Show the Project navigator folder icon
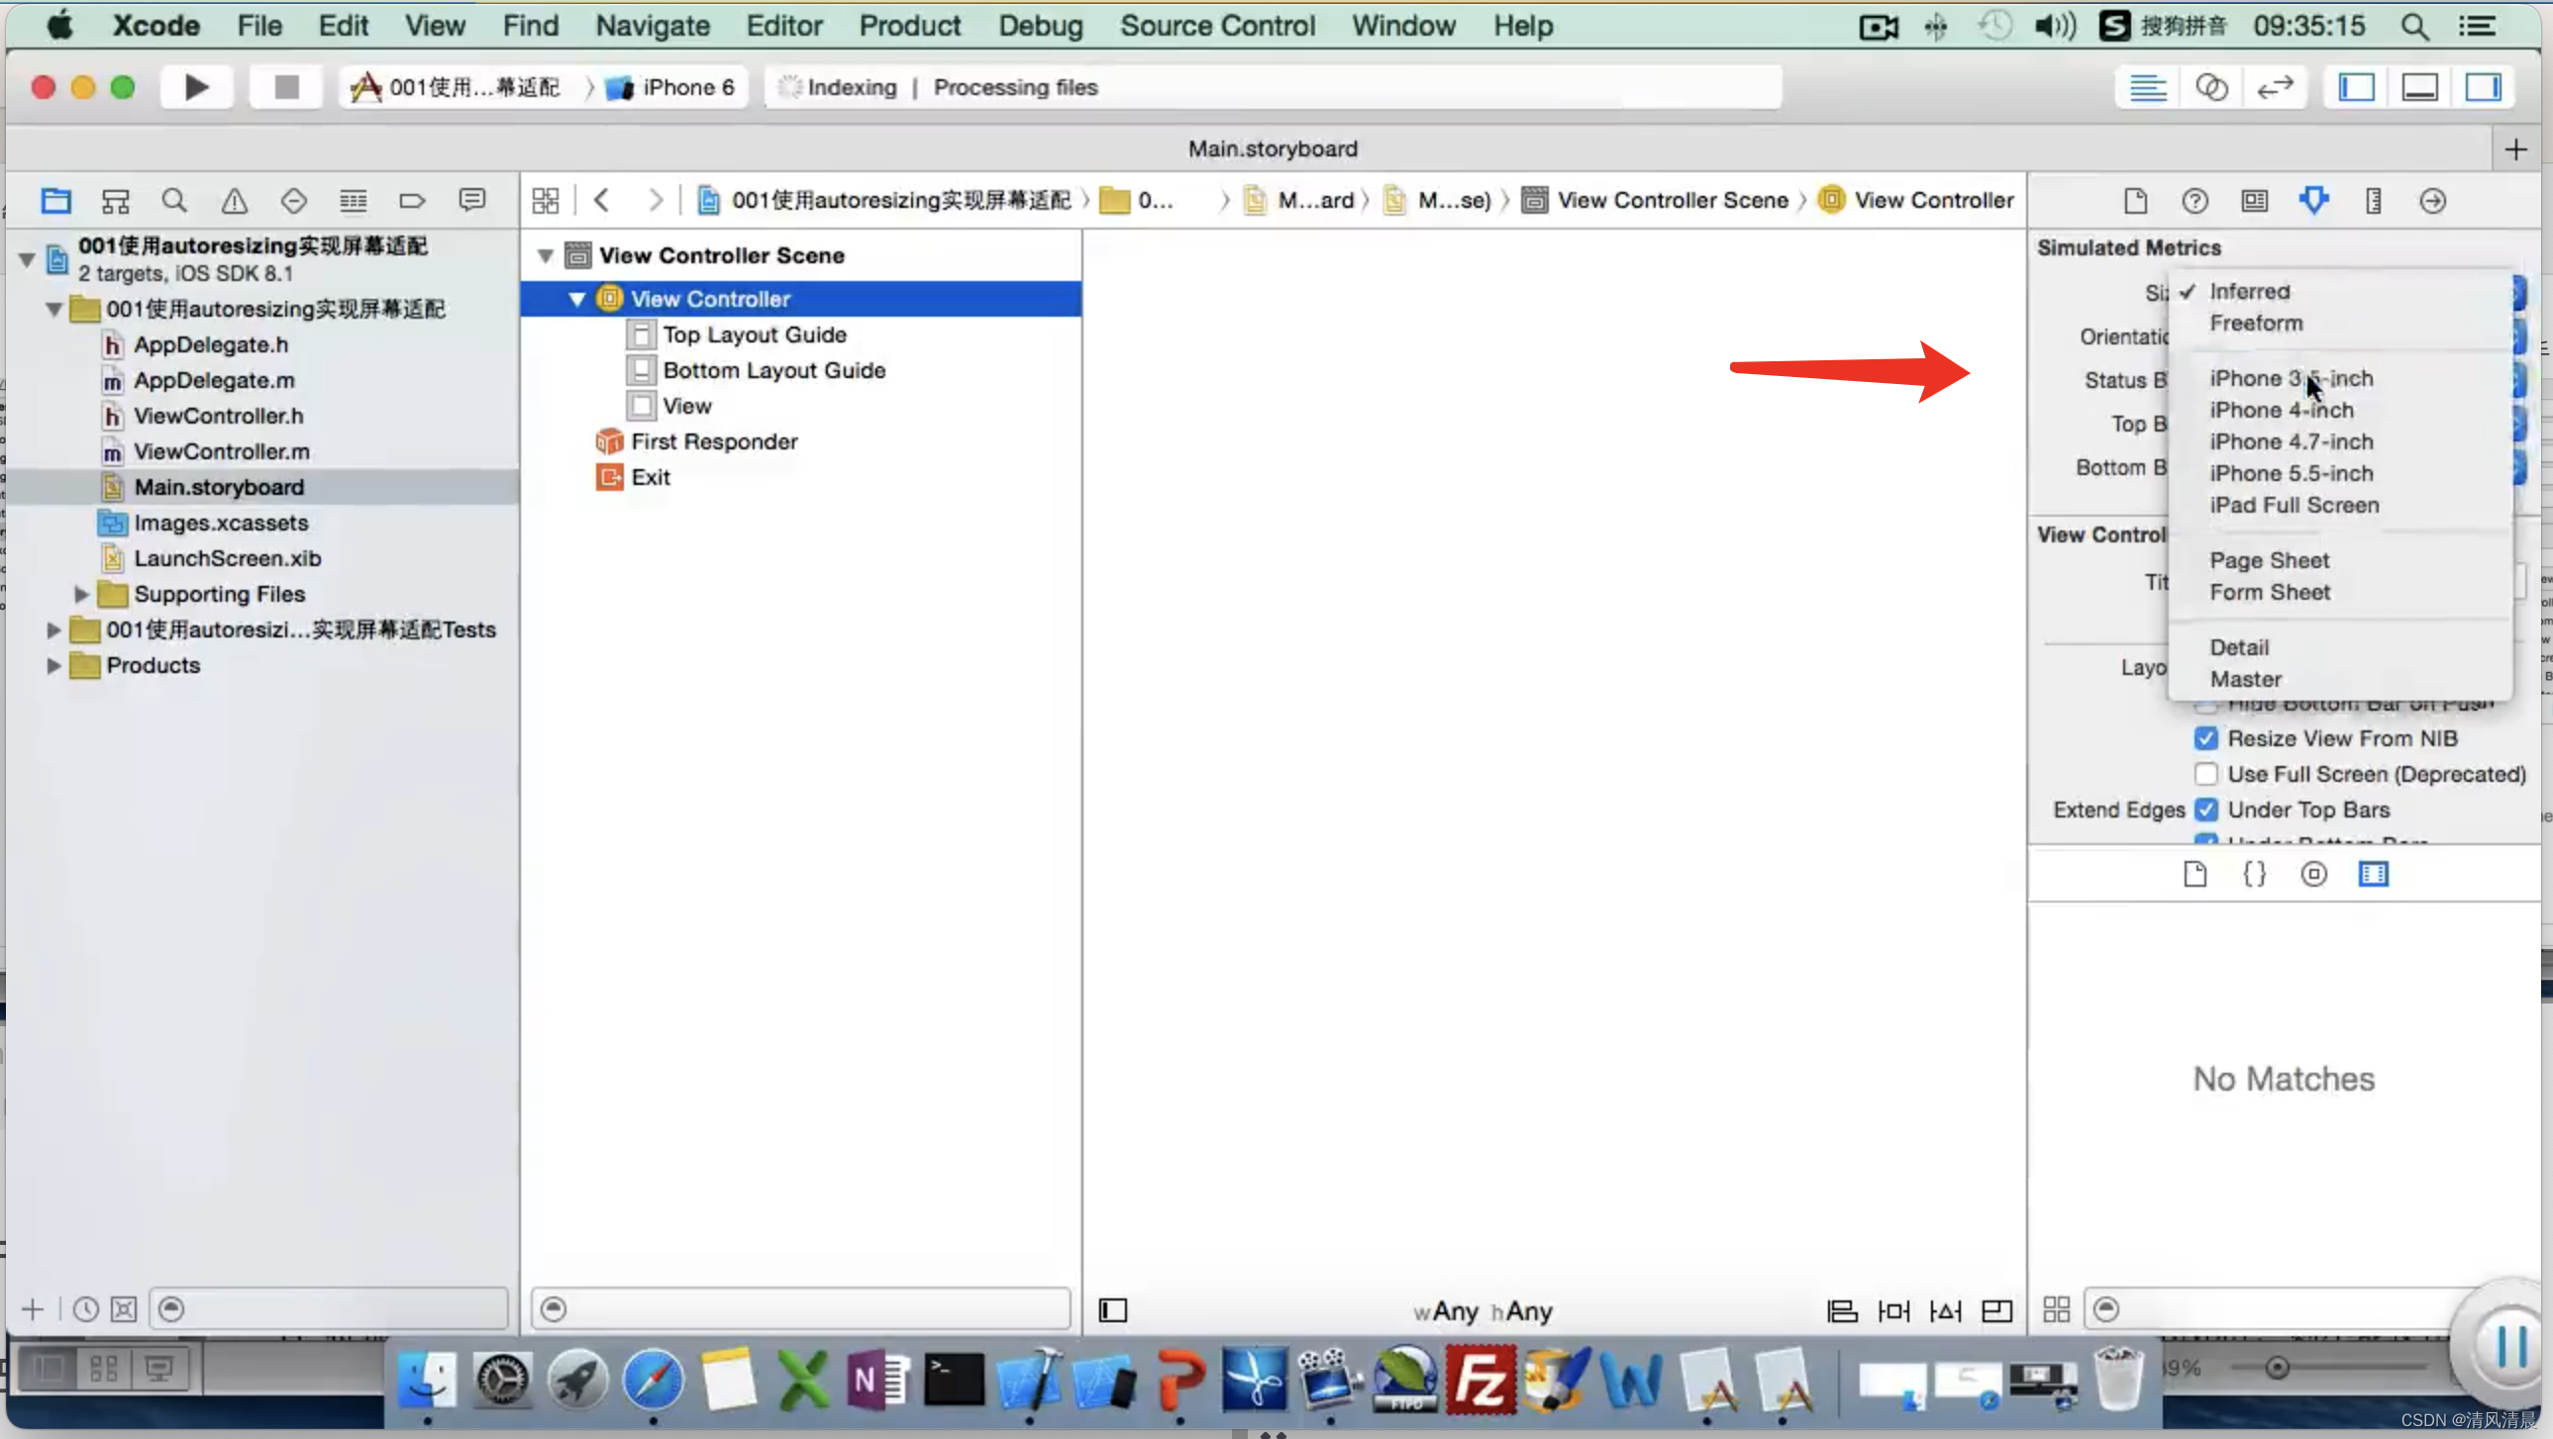Image resolution: width=2553 pixels, height=1439 pixels. pyautogui.click(x=55, y=201)
